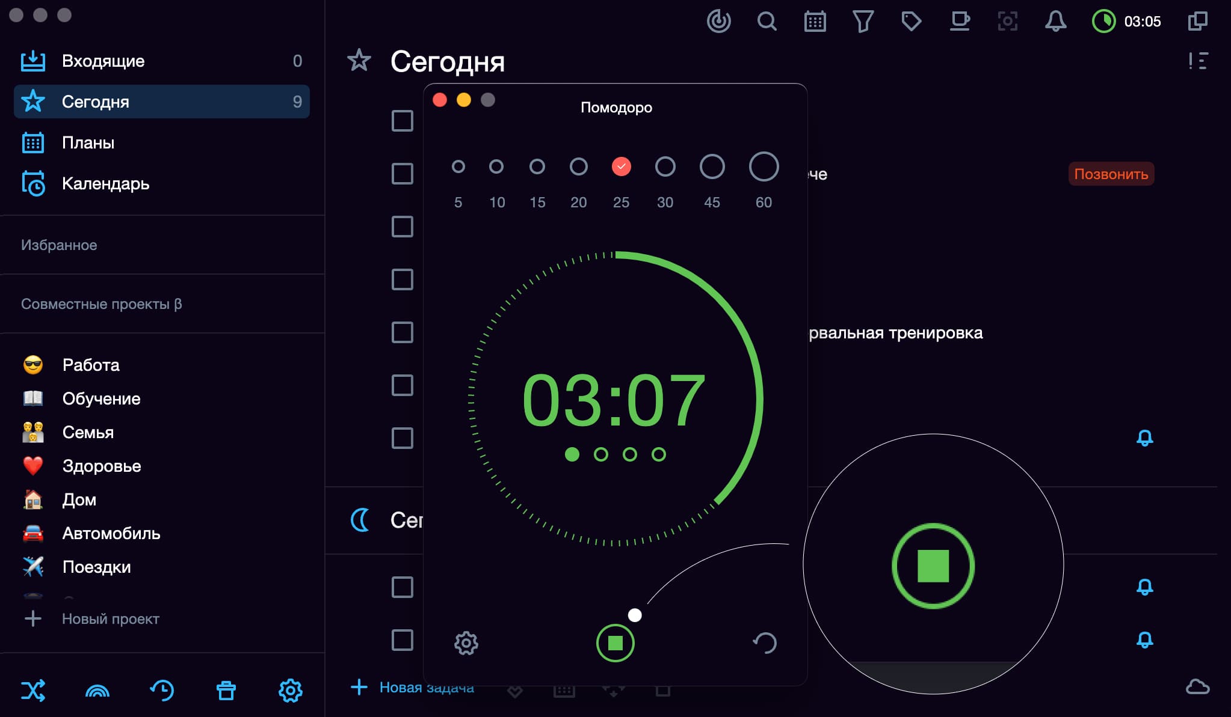Open Входящие inbox in sidebar
The width and height of the screenshot is (1231, 717).
tap(161, 61)
